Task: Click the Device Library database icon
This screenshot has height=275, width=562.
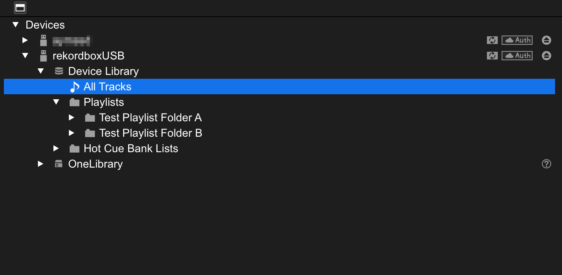Action: point(59,71)
